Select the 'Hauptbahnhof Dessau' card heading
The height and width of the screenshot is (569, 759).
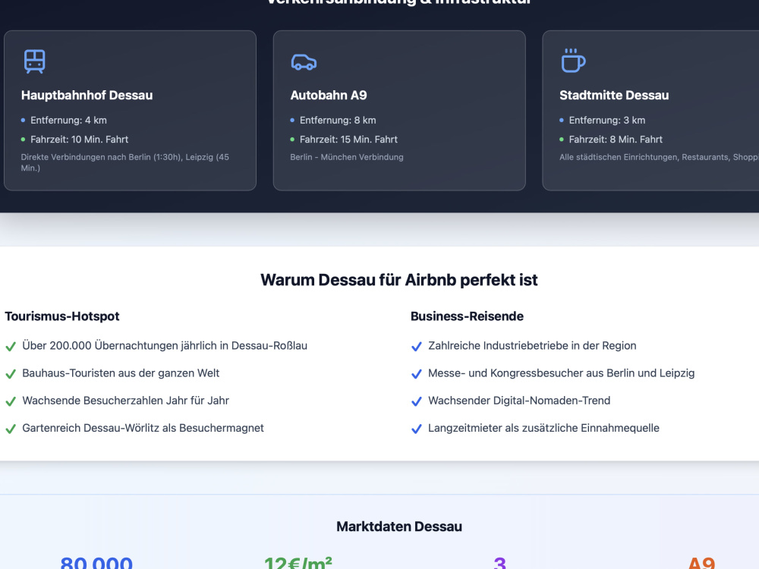(87, 96)
